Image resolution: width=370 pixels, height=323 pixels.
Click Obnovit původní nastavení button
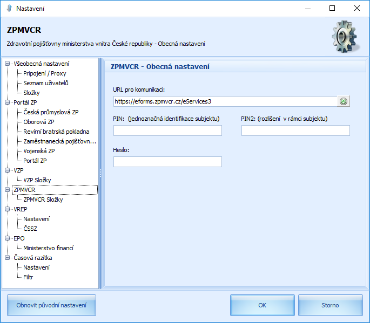[51, 305]
